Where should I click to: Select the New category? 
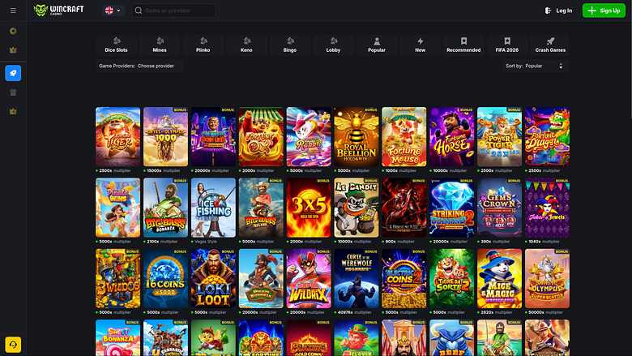pos(420,45)
